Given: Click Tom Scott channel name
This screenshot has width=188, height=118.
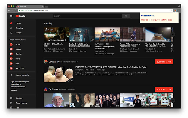Looking at the screenshot, I should pyautogui.click(x=149, y=49).
